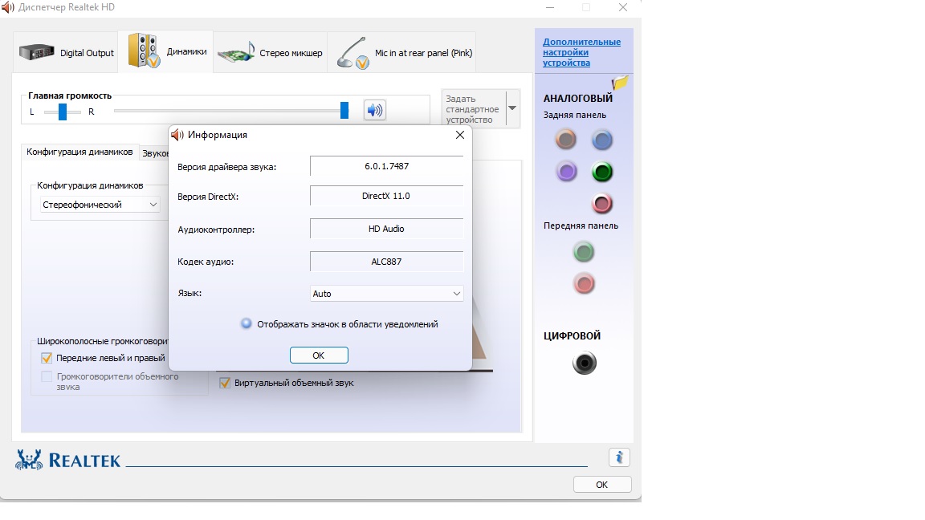
Task: Click the Stereo mixer sound card icon
Action: click(236, 53)
